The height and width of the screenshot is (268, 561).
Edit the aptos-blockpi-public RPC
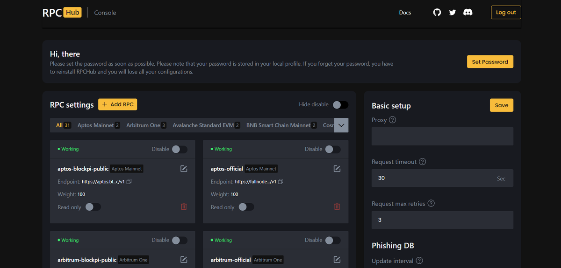tap(184, 169)
